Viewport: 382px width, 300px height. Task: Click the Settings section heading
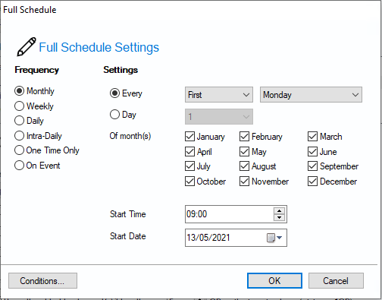121,70
